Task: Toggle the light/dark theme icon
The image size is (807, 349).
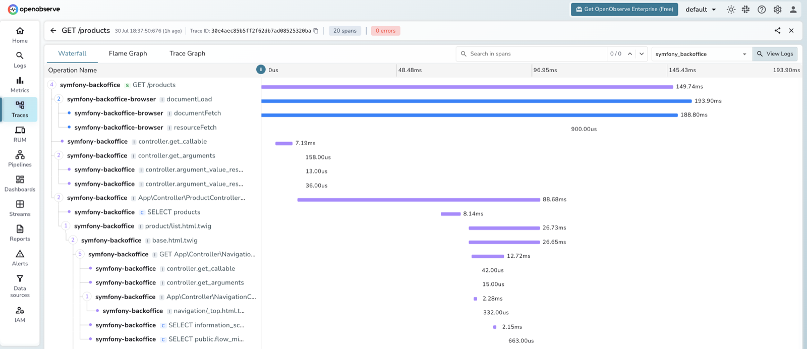Action: pos(731,10)
